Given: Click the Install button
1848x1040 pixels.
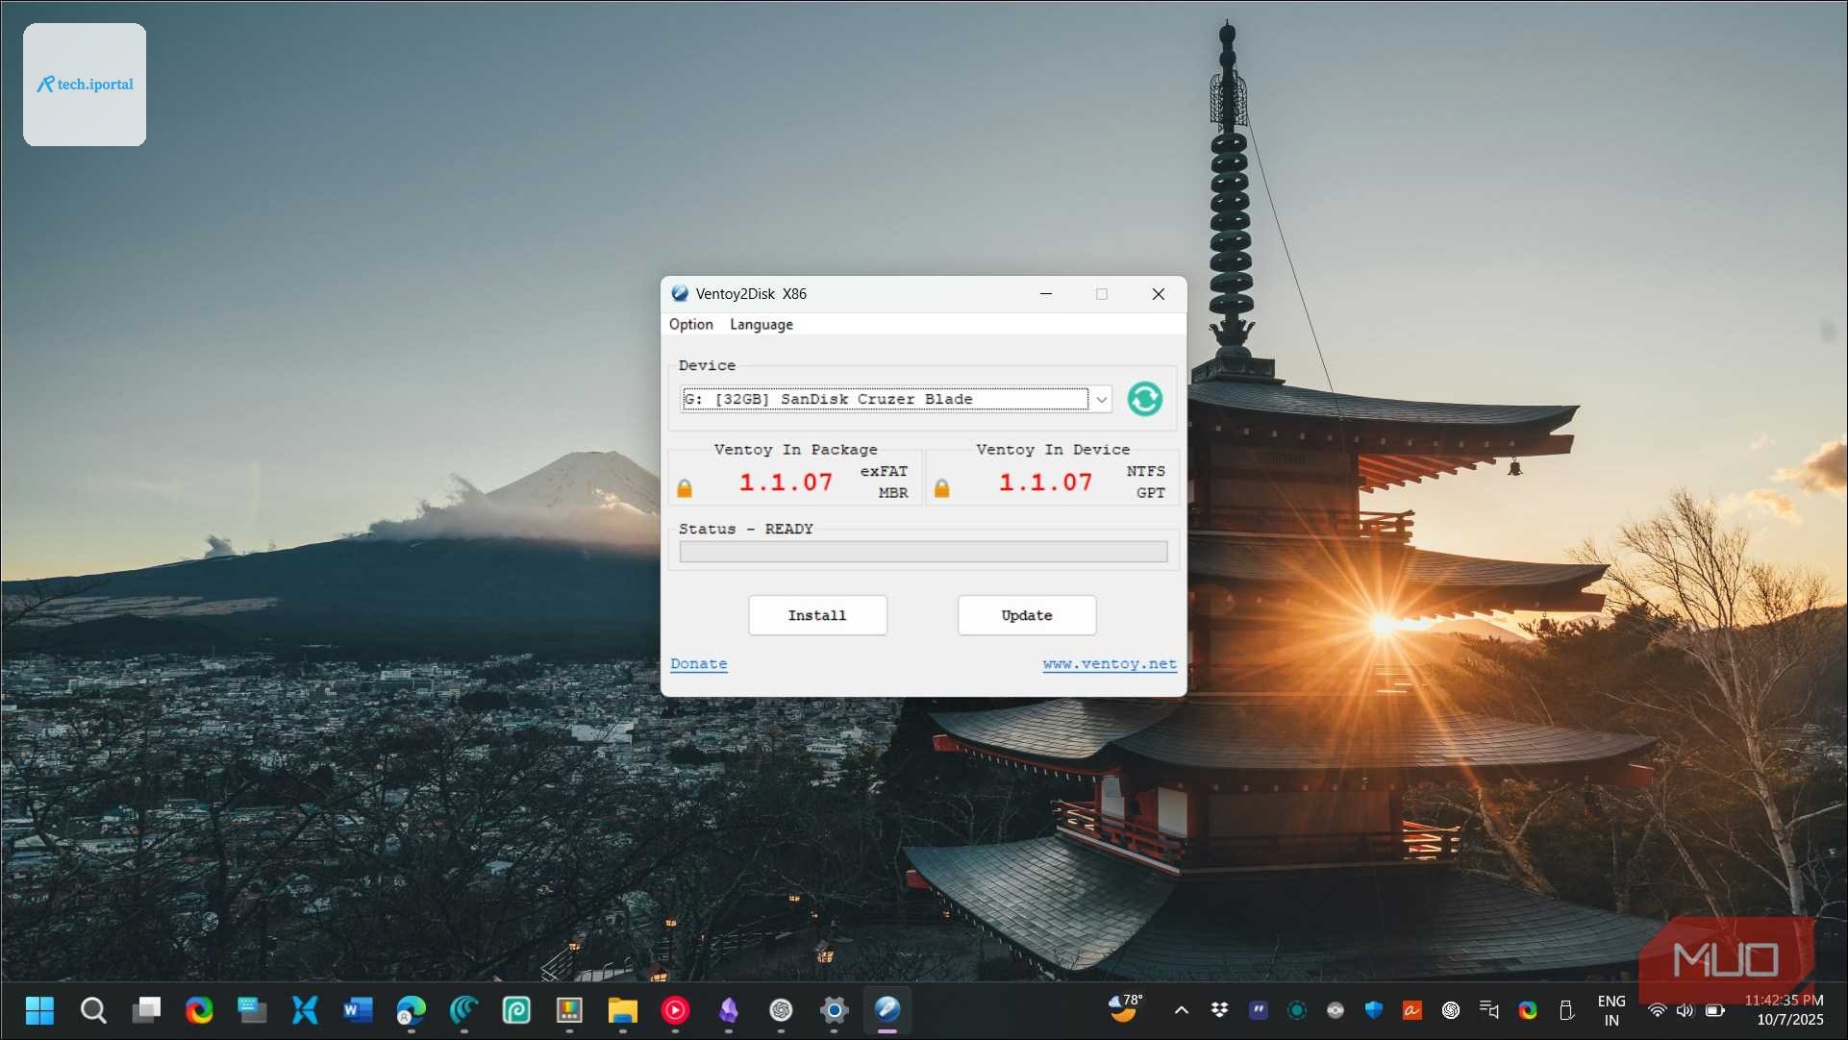Looking at the screenshot, I should point(817,615).
